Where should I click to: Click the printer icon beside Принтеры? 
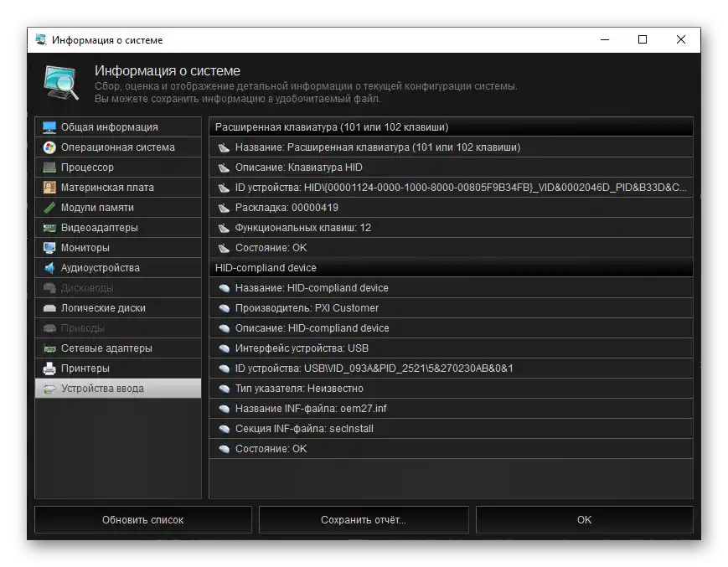click(49, 369)
